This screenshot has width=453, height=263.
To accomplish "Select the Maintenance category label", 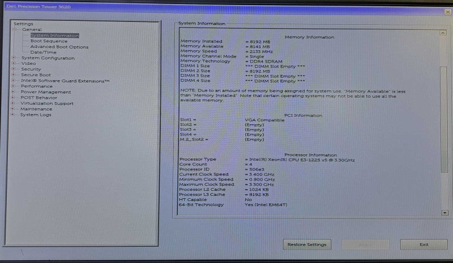I will click(36, 109).
